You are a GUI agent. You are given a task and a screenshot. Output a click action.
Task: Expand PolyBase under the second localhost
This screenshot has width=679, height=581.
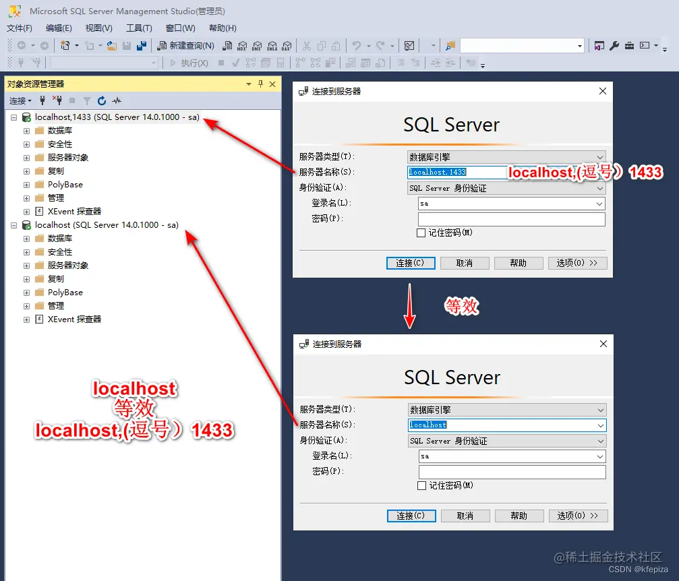tap(26, 293)
